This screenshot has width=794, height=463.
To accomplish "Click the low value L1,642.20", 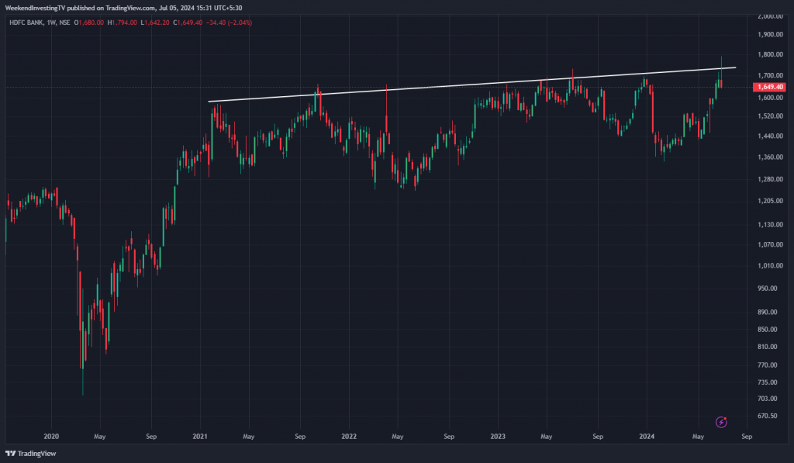I will pos(155,22).
